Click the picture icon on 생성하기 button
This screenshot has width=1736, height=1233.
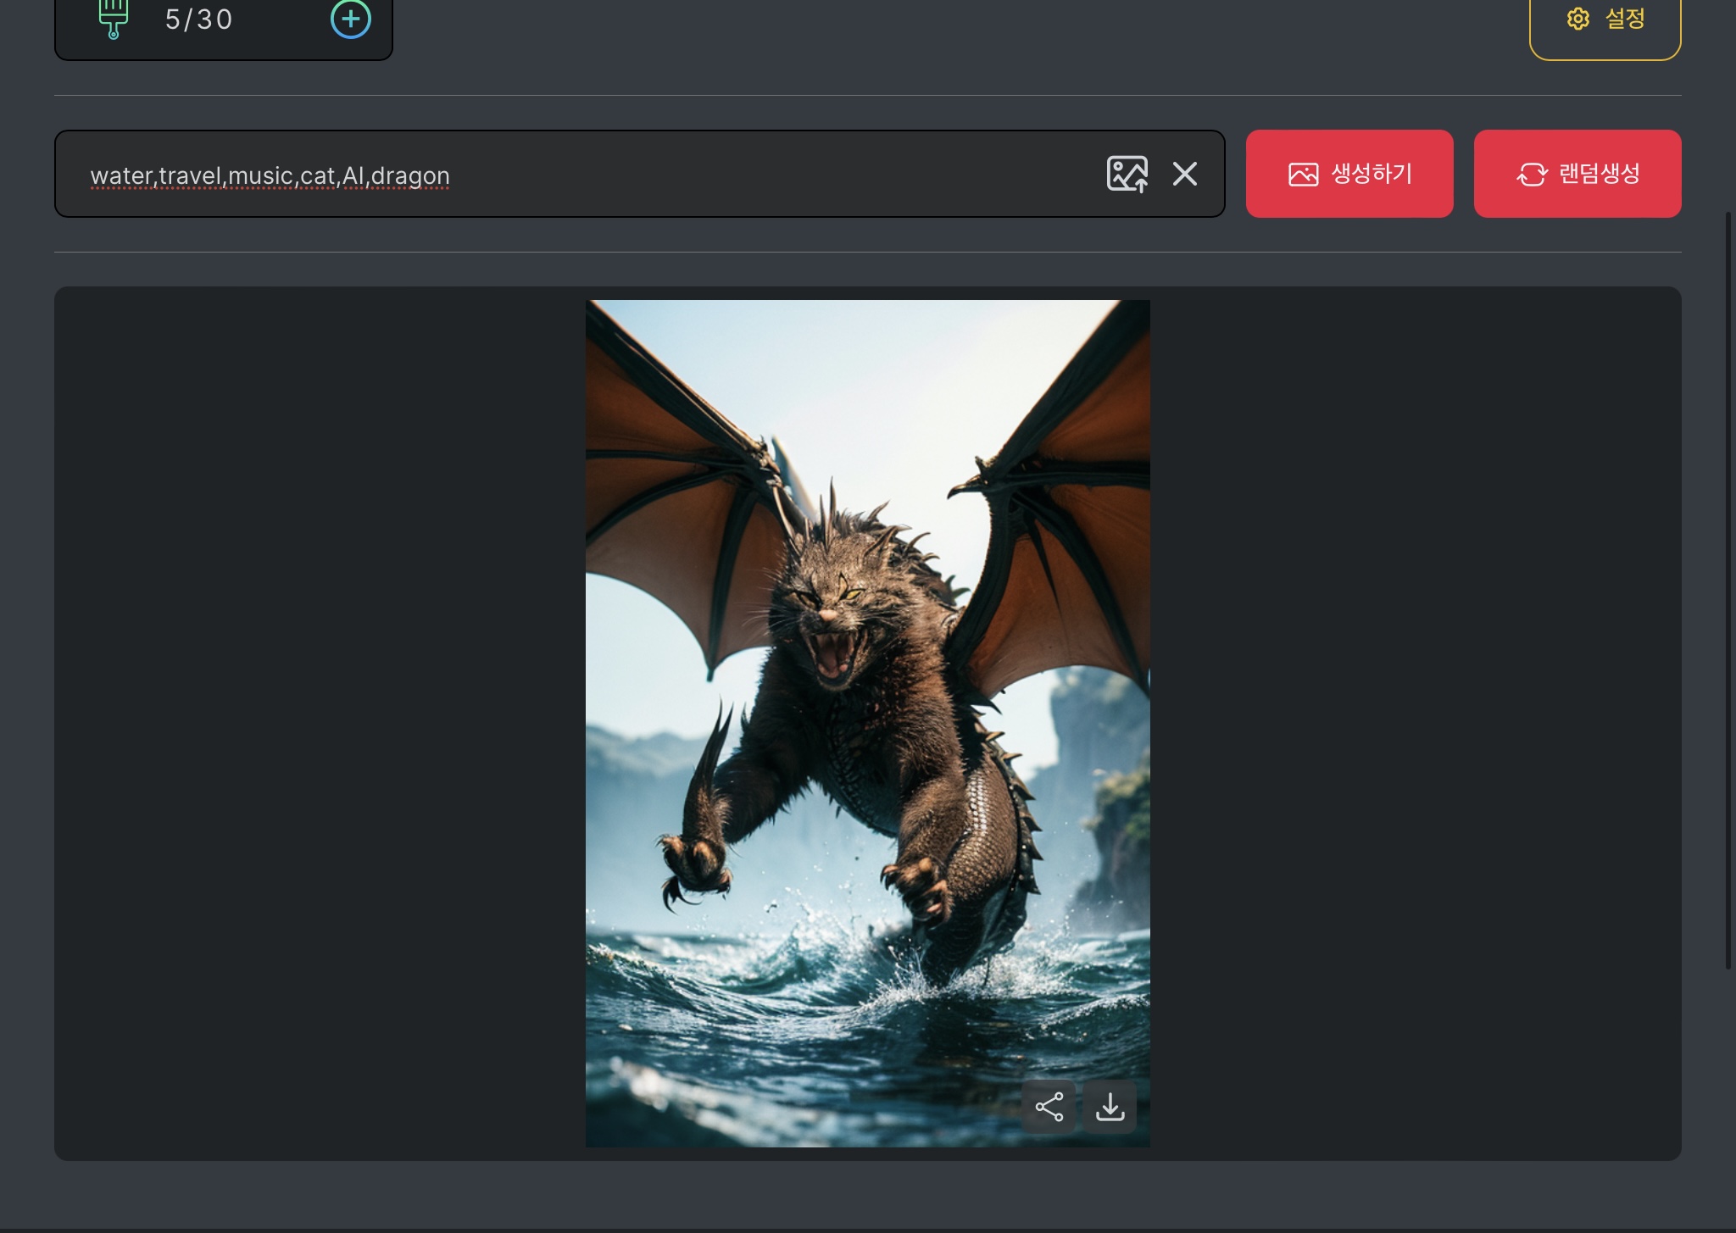[1303, 175]
